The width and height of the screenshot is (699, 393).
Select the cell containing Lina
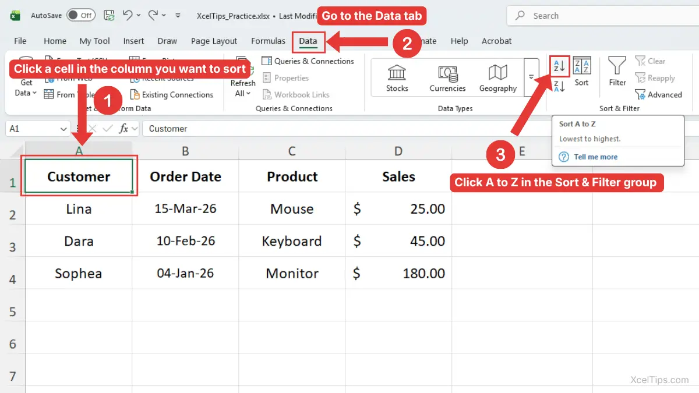point(79,208)
